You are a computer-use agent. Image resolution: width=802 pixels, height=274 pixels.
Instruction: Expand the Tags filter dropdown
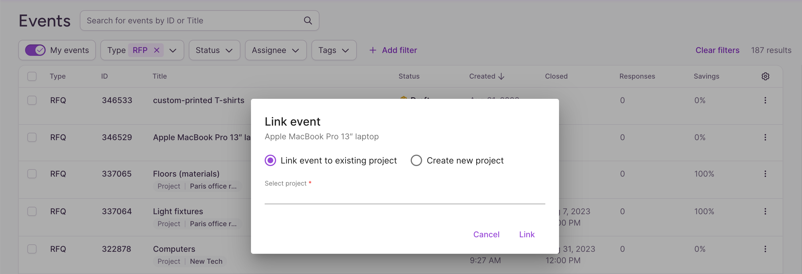[x=334, y=50]
